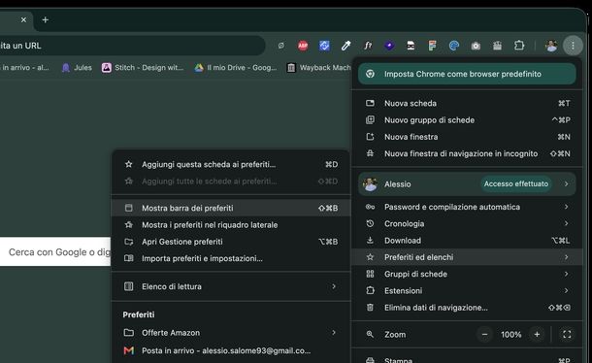Open the profile avatar in toolbar
The width and height of the screenshot is (592, 363).
pyautogui.click(x=551, y=46)
